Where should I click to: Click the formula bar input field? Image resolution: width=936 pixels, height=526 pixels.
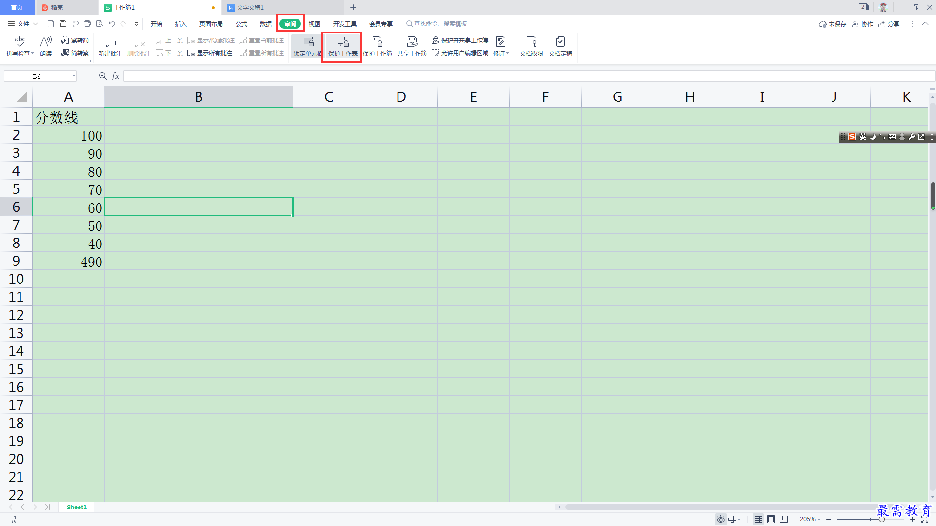(x=529, y=76)
